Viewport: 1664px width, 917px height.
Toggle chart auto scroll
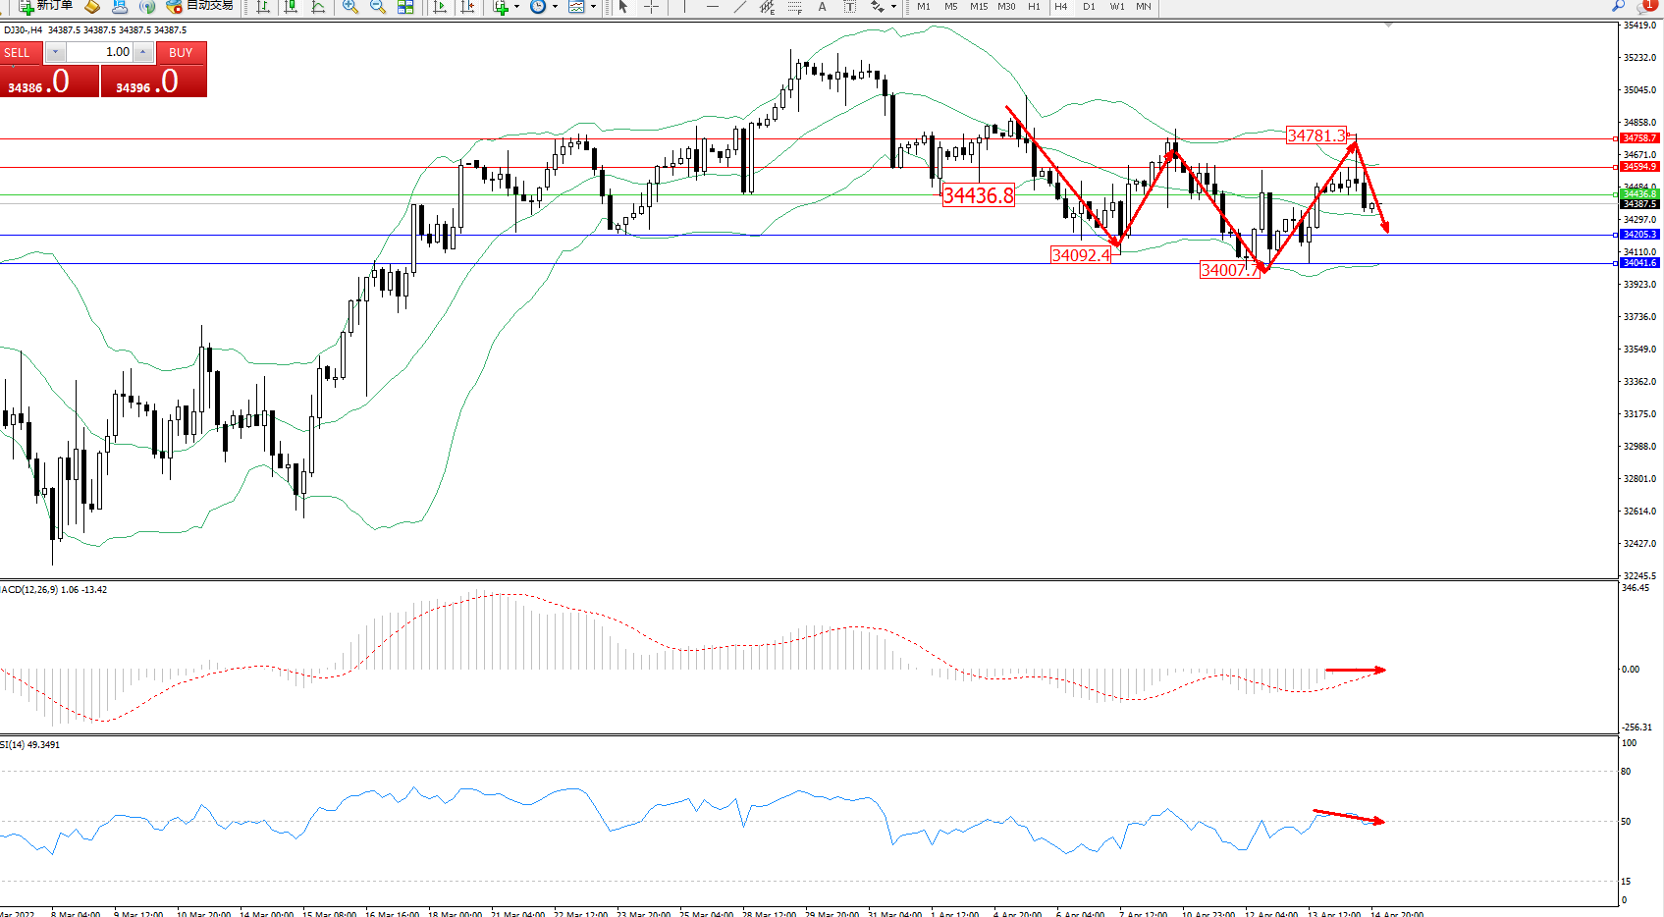click(x=439, y=7)
